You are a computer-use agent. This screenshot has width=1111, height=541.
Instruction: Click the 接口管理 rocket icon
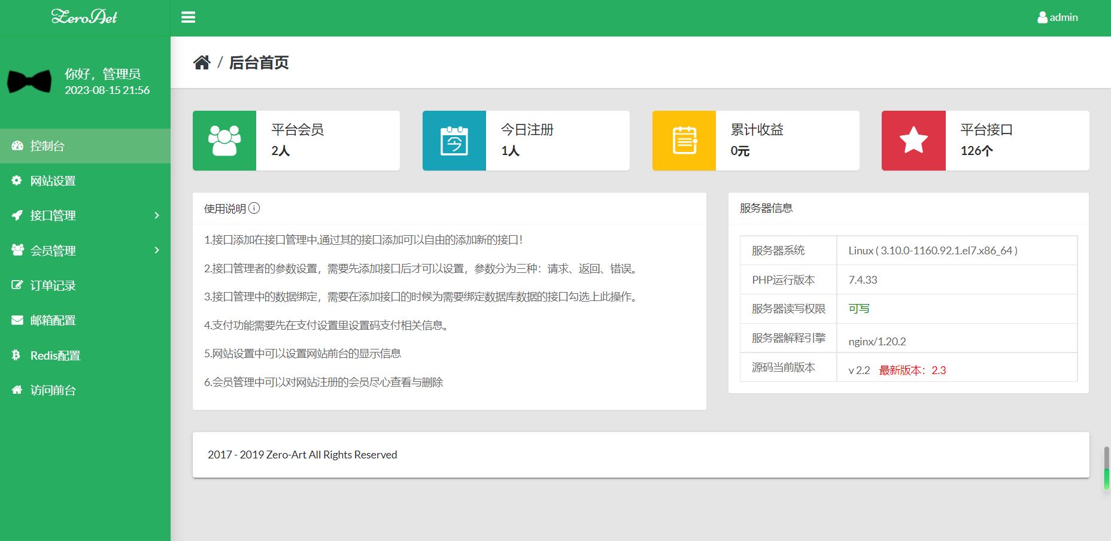click(x=17, y=215)
